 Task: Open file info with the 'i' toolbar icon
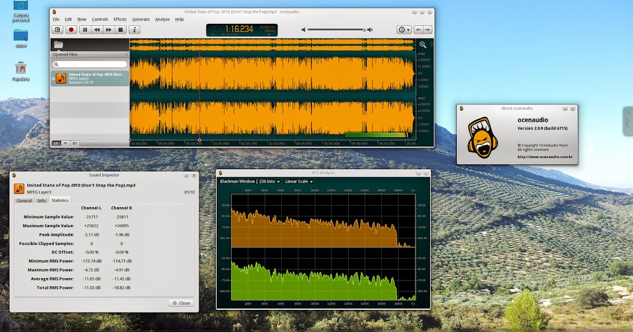pyautogui.click(x=135, y=30)
